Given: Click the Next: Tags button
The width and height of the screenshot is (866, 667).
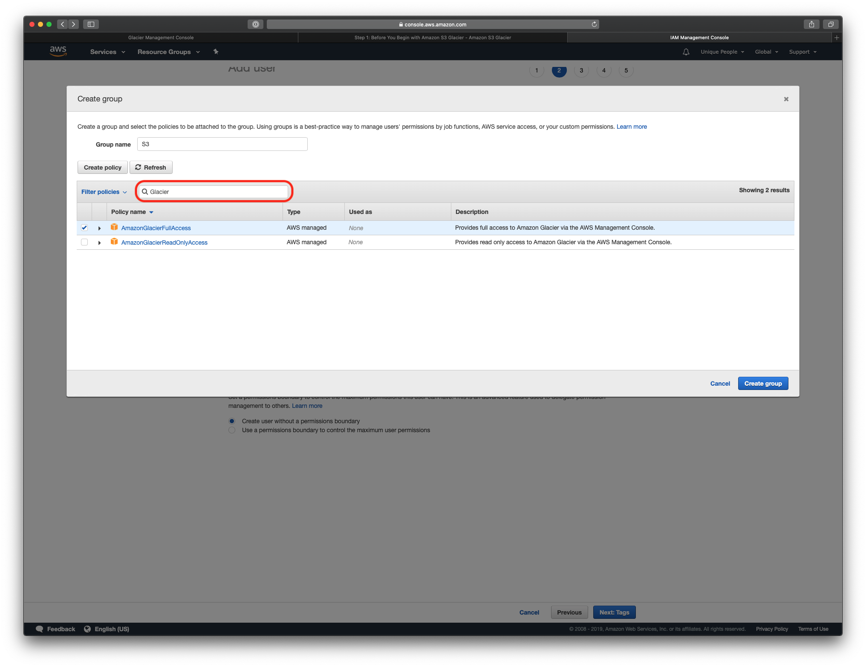Looking at the screenshot, I should click(x=614, y=612).
